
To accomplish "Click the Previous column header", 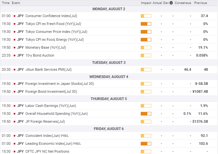I will [201, 3].
